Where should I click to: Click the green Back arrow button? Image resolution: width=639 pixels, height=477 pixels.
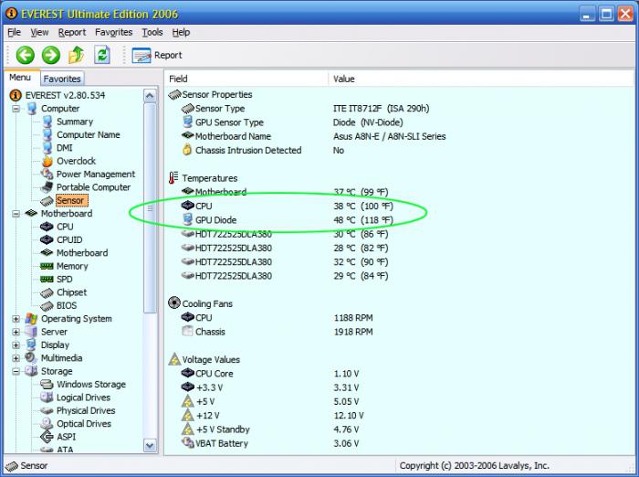26,55
